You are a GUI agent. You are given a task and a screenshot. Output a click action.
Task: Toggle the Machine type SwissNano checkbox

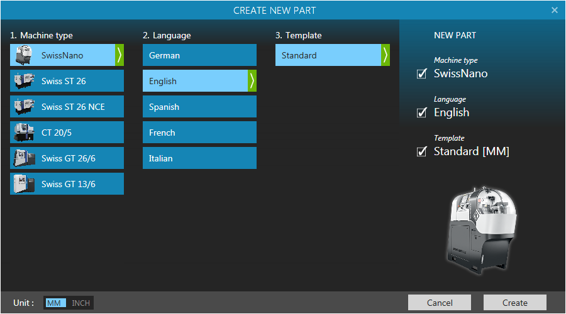422,74
